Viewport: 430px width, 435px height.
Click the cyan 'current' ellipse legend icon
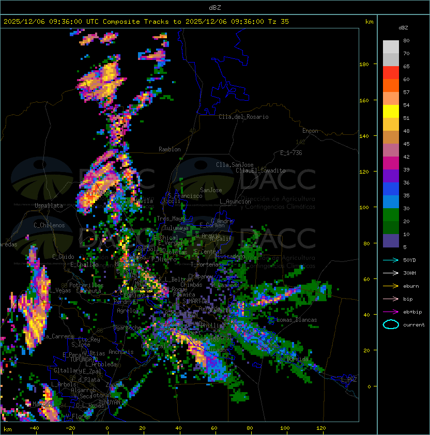[x=391, y=324]
